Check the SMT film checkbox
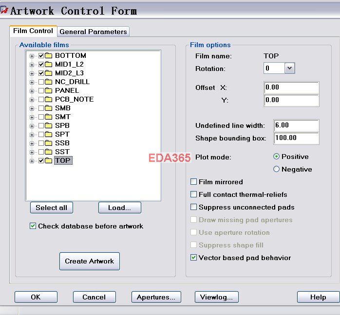Viewport: 340px width, 315px height. pyautogui.click(x=41, y=117)
